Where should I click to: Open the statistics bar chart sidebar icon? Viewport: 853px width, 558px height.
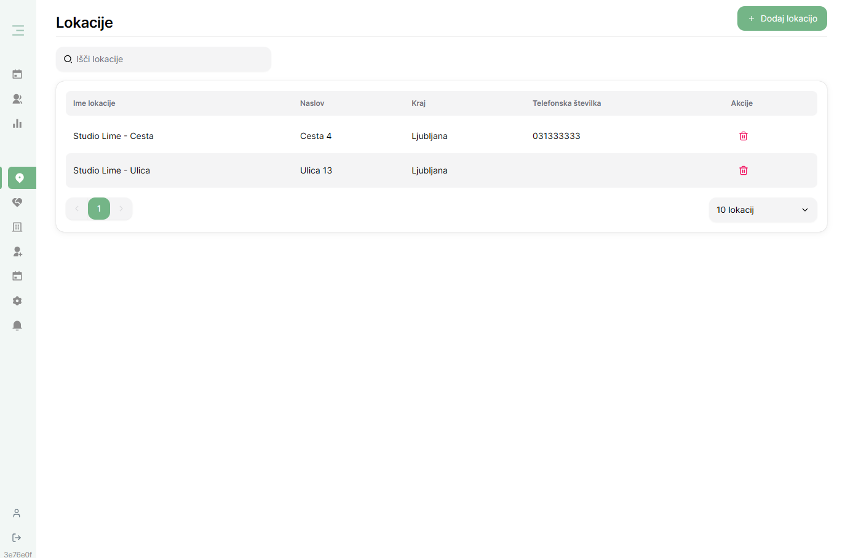click(x=17, y=124)
